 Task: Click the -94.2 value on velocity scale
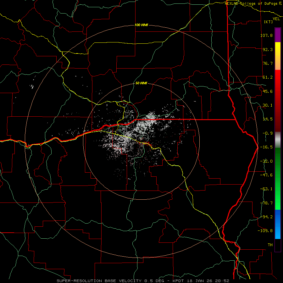pos(266,217)
